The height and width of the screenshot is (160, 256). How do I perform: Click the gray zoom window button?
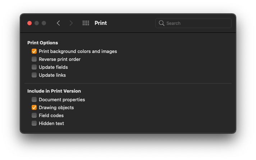click(x=44, y=23)
